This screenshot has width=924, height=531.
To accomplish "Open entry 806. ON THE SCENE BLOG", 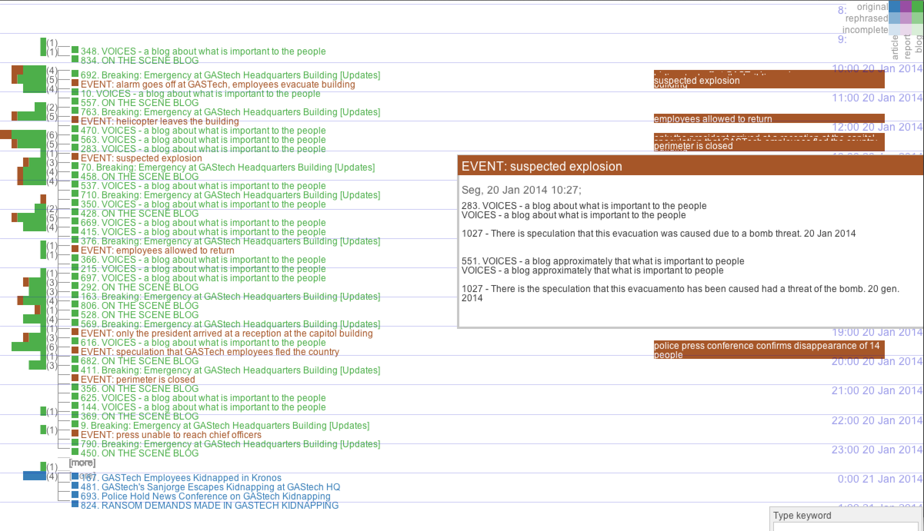I will pyautogui.click(x=140, y=305).
